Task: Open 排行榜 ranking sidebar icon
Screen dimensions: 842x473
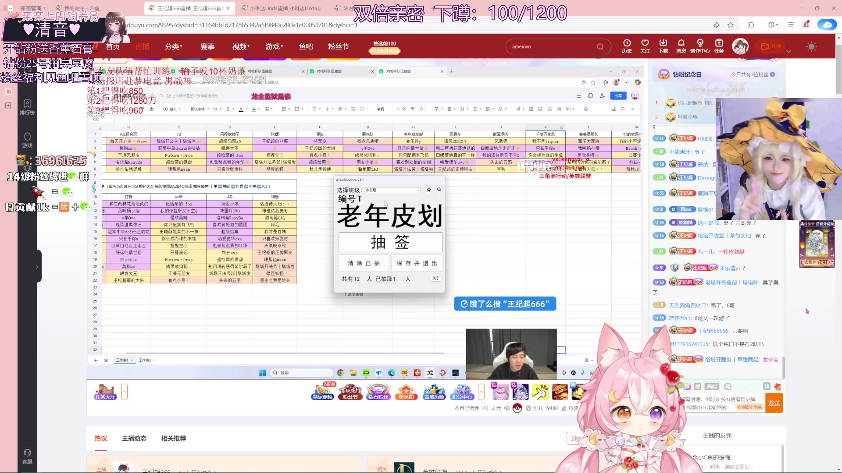Action: 27,107
